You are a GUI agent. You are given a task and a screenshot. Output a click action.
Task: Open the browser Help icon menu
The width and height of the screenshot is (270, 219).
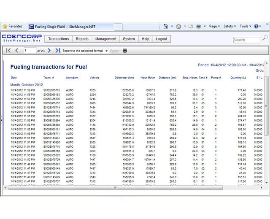point(256,26)
